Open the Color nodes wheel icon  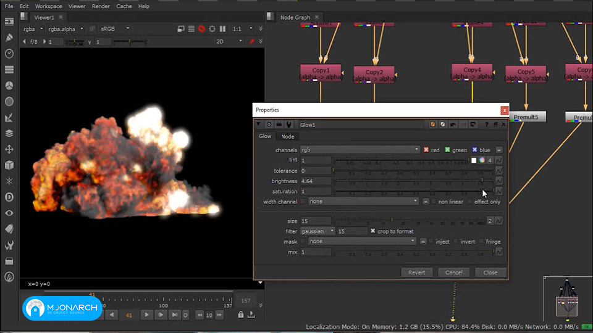click(x=9, y=86)
